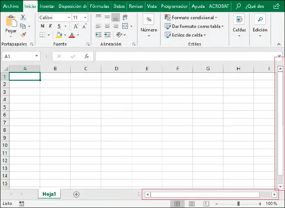Viewport: 285px width, 208px height.
Task: Align text to middle of cell
Action: point(107,17)
